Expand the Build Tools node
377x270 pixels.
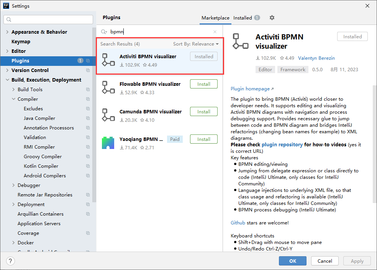[13, 90]
